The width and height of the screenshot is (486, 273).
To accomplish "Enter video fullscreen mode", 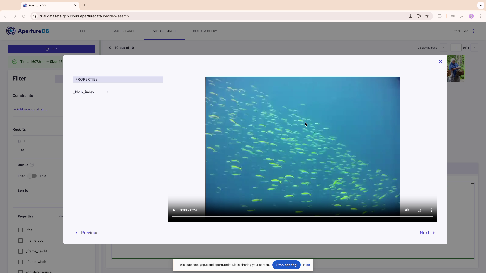I will click(419, 210).
